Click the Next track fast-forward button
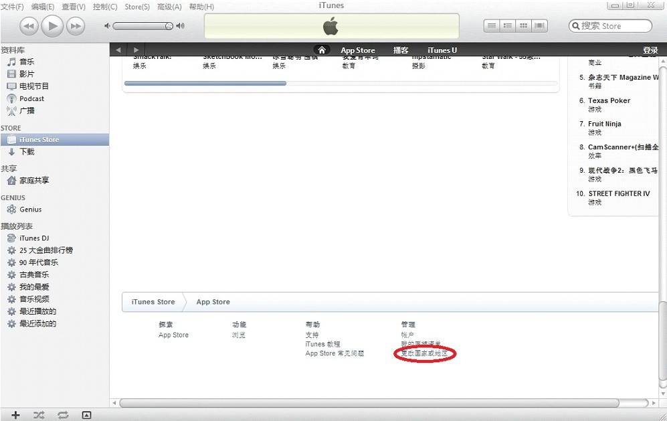This screenshot has height=421, width=667. 76,26
